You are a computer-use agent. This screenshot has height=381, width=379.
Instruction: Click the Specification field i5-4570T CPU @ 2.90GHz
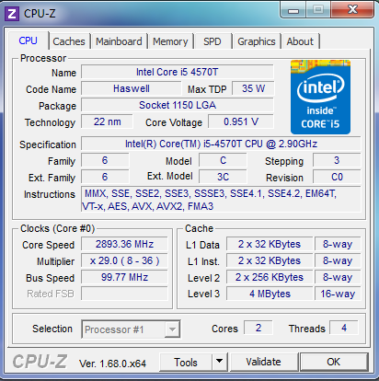click(x=221, y=144)
